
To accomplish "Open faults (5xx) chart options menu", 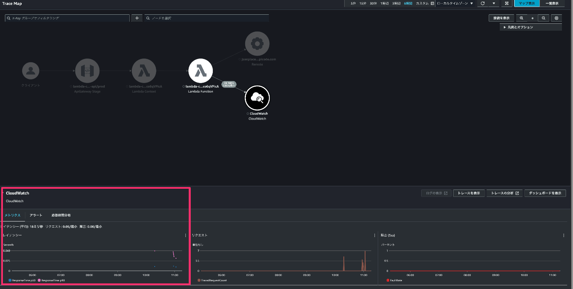I will [564, 235].
